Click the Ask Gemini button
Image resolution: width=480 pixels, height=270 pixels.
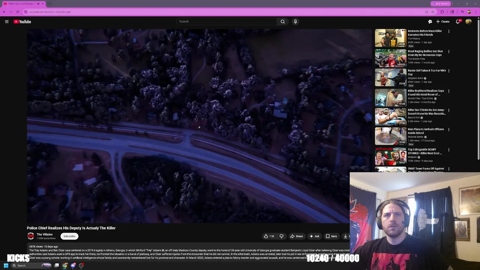pos(441,4)
